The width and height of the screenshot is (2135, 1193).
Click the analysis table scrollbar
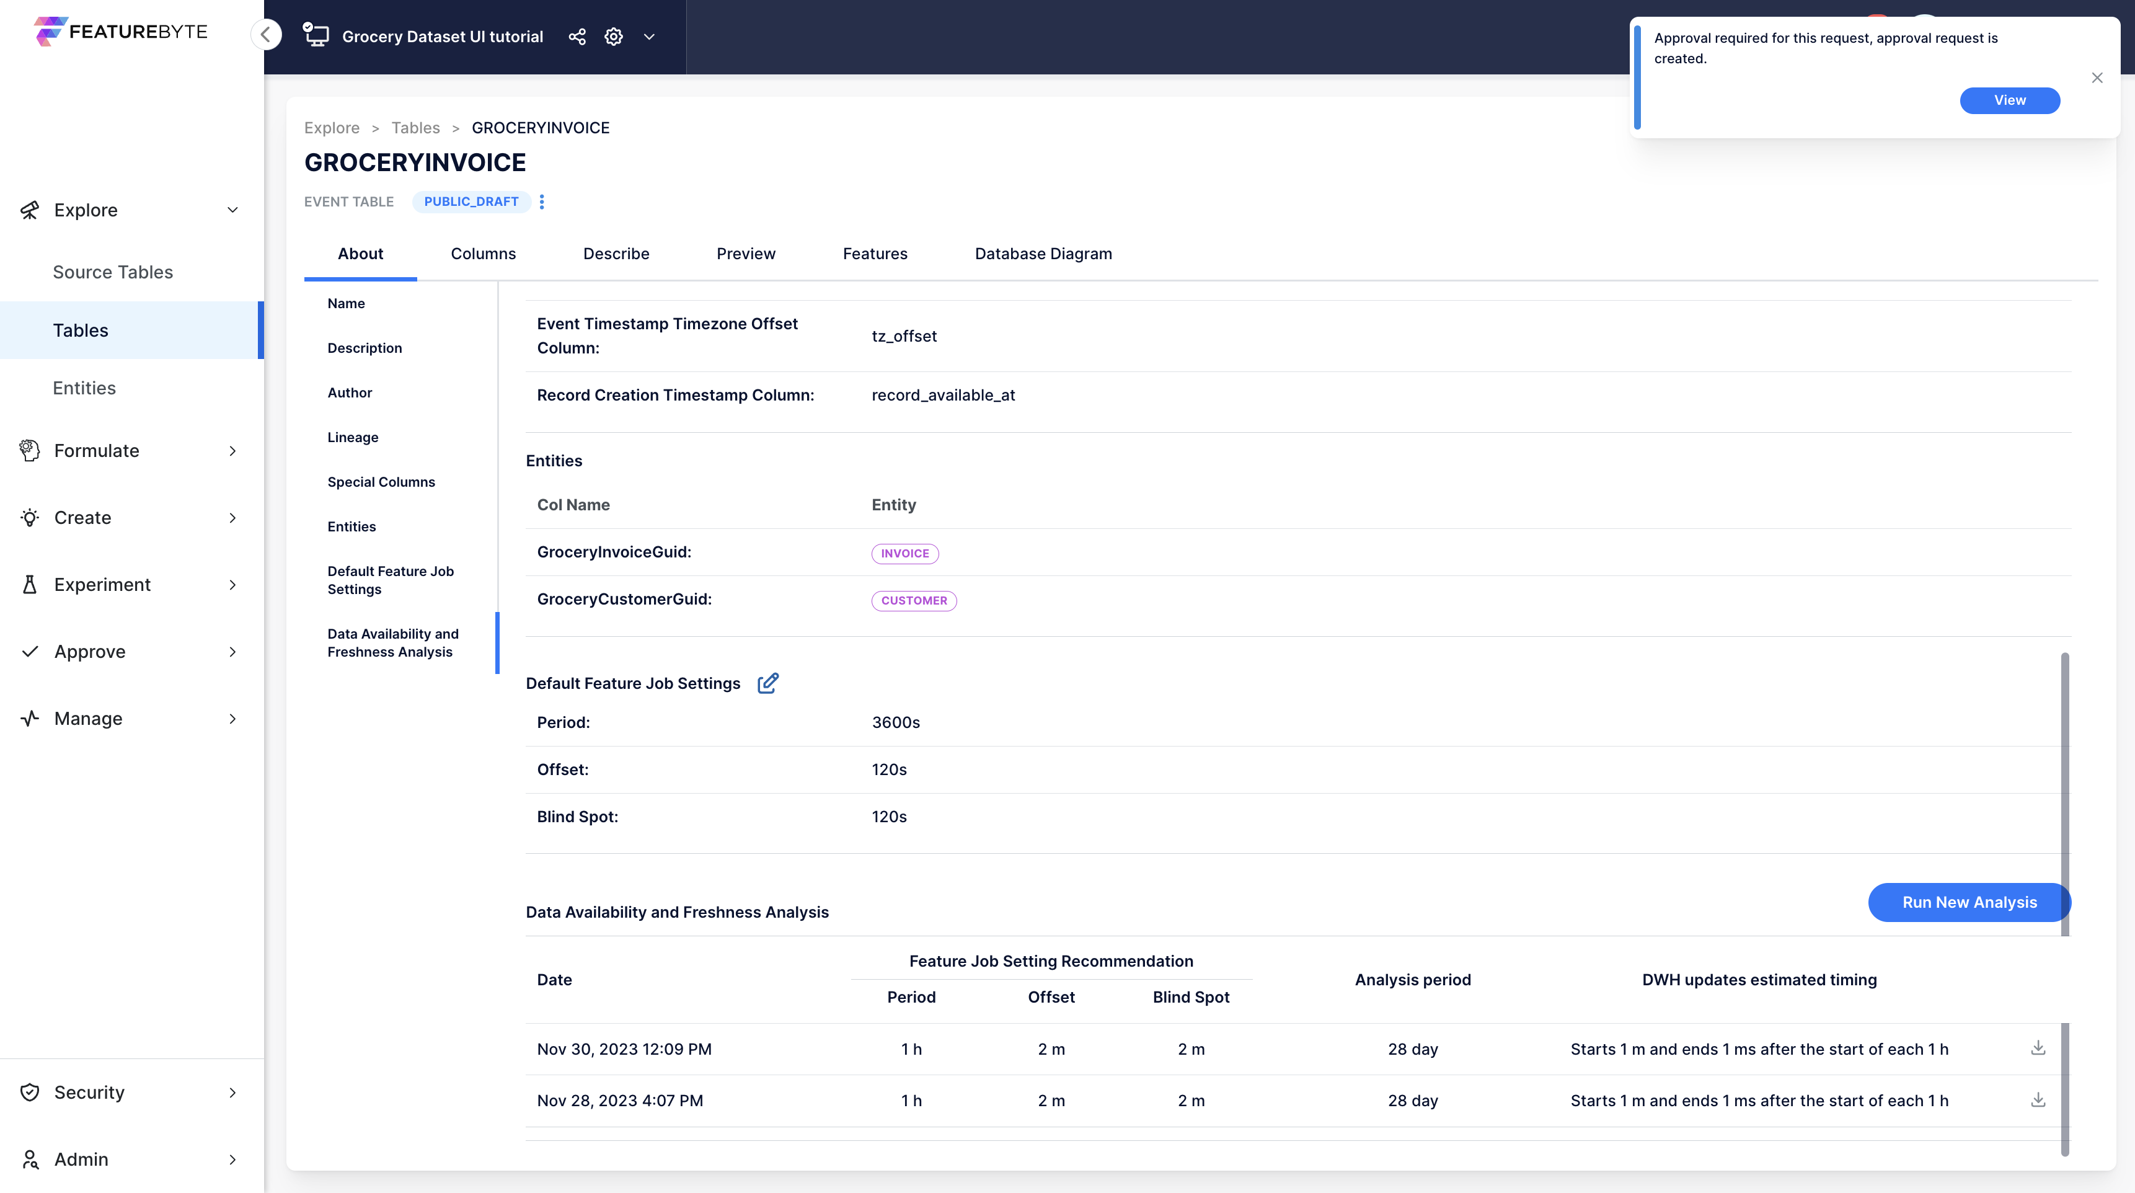(x=2064, y=1089)
